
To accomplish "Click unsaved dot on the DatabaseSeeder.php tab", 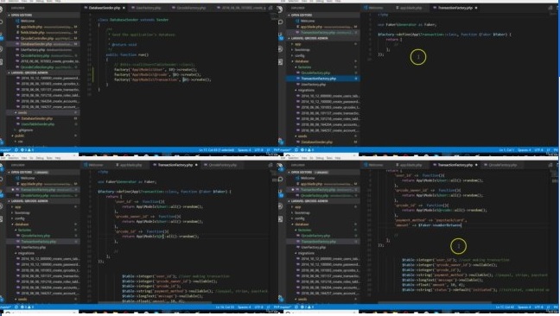I will pos(124,8).
